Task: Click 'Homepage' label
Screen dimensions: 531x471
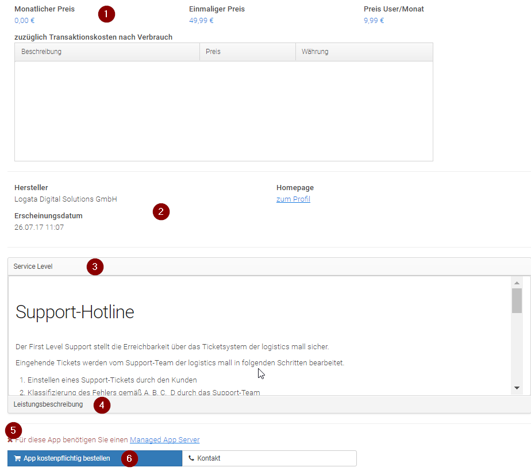Action: [295, 187]
